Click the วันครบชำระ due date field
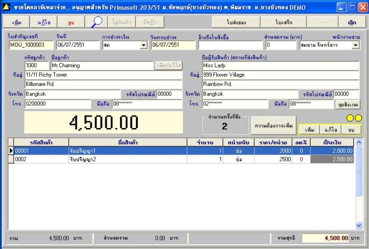Viewport: 369px width, 249px height. [x=173, y=45]
